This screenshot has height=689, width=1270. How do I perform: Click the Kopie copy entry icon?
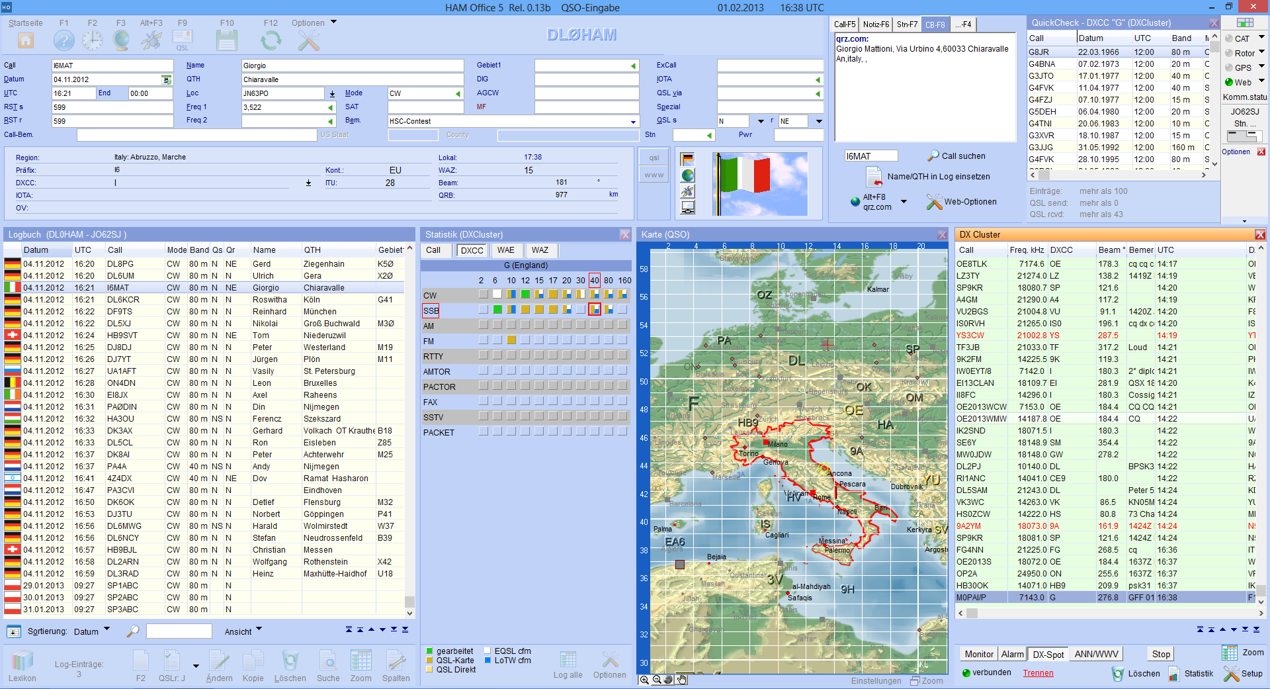[253, 661]
